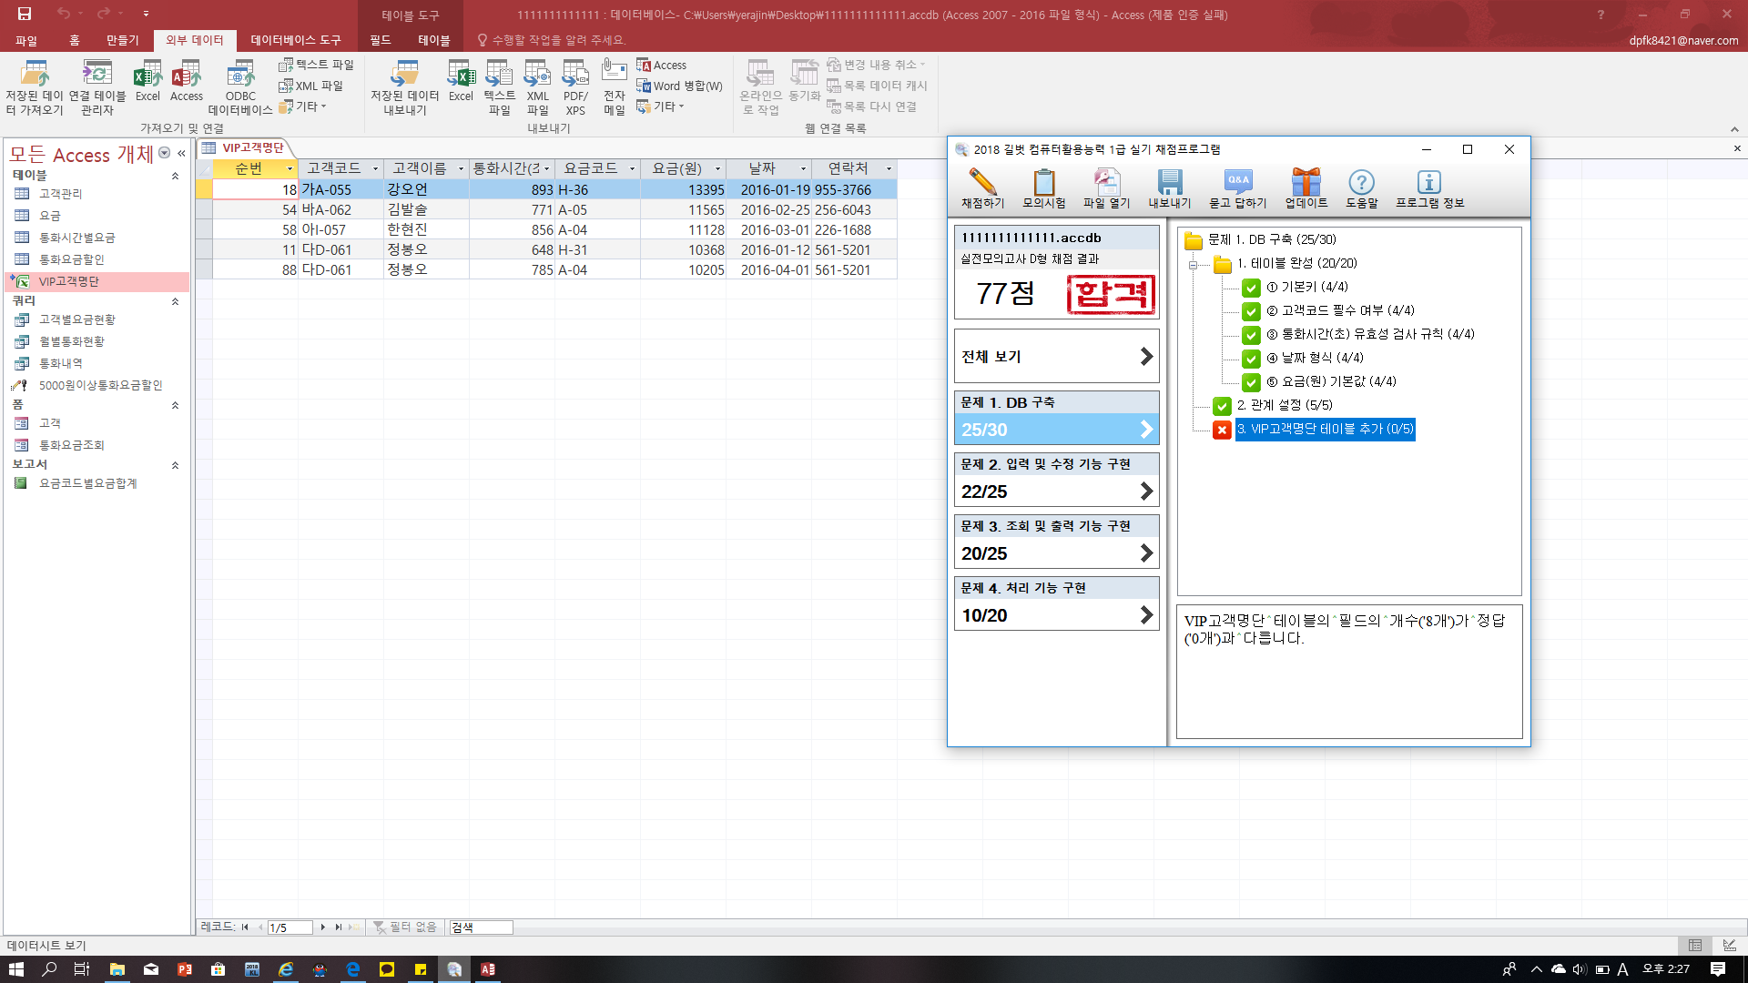This screenshot has height=983, width=1748.
Task: Click the 채점하기 pencil icon
Action: (982, 183)
